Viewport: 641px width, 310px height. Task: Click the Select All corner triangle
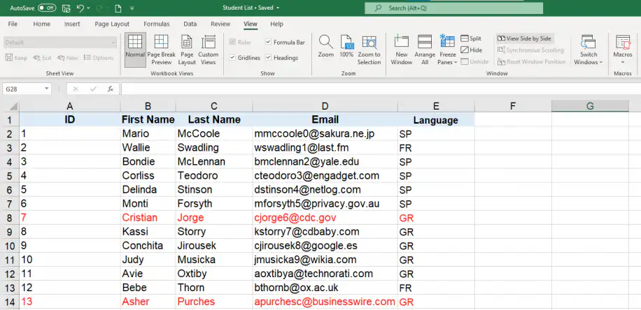pyautogui.click(x=14, y=106)
